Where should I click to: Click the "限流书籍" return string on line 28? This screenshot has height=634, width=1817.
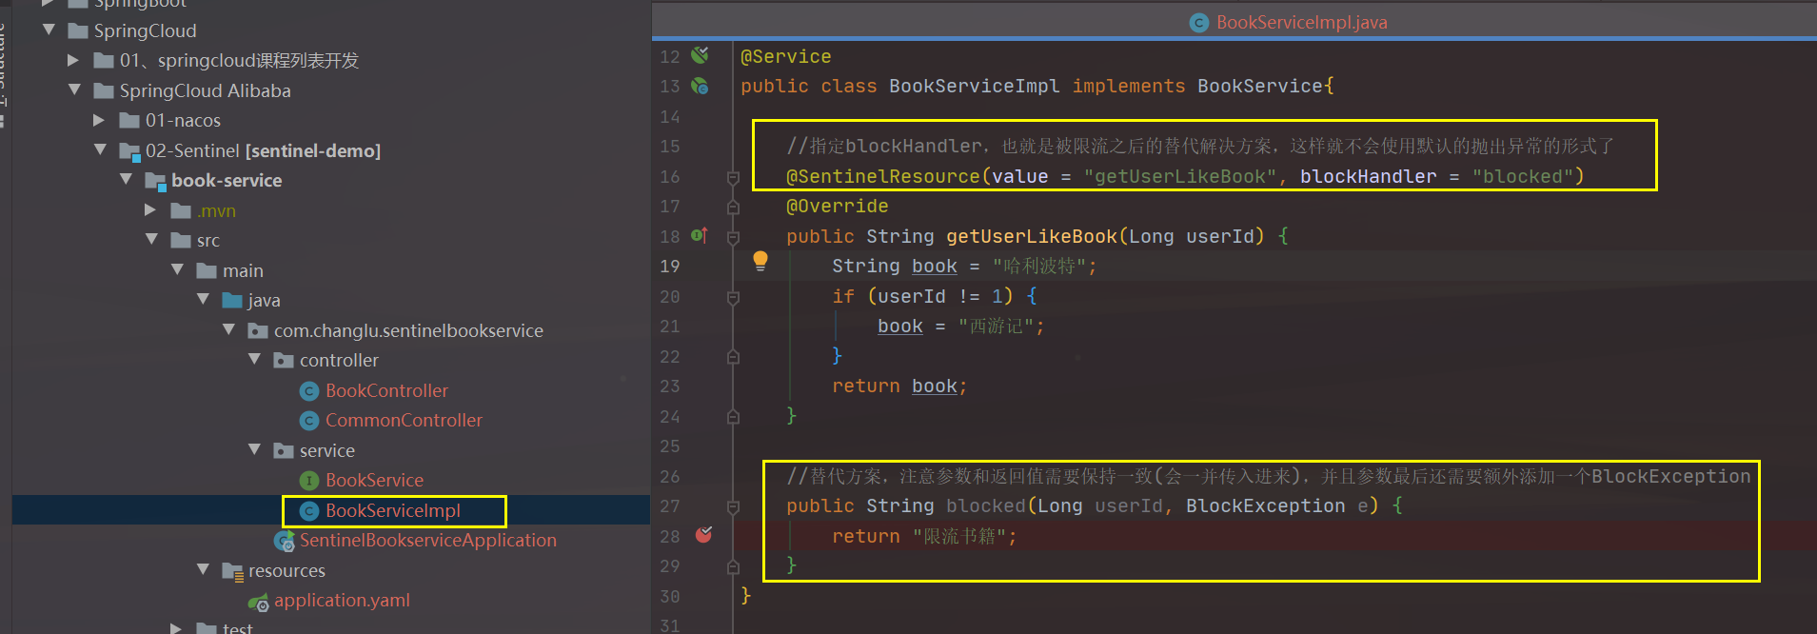coord(958,536)
